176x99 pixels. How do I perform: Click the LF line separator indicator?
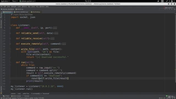[x=164, y=98]
